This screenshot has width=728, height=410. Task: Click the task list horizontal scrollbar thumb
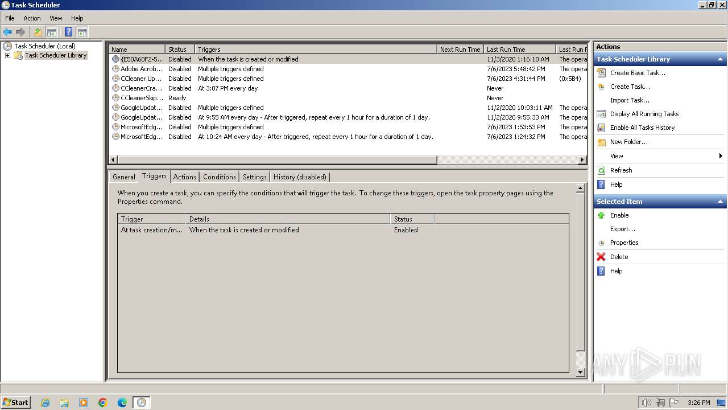pyautogui.click(x=278, y=160)
